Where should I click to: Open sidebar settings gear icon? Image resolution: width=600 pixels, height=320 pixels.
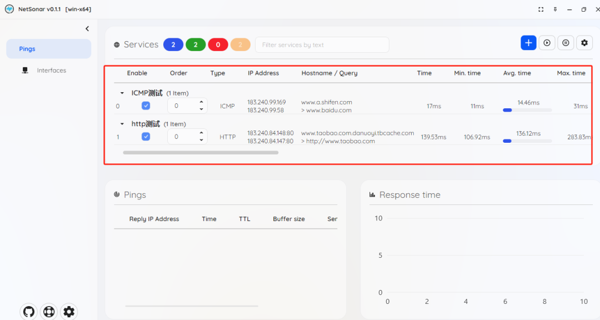pyautogui.click(x=69, y=312)
